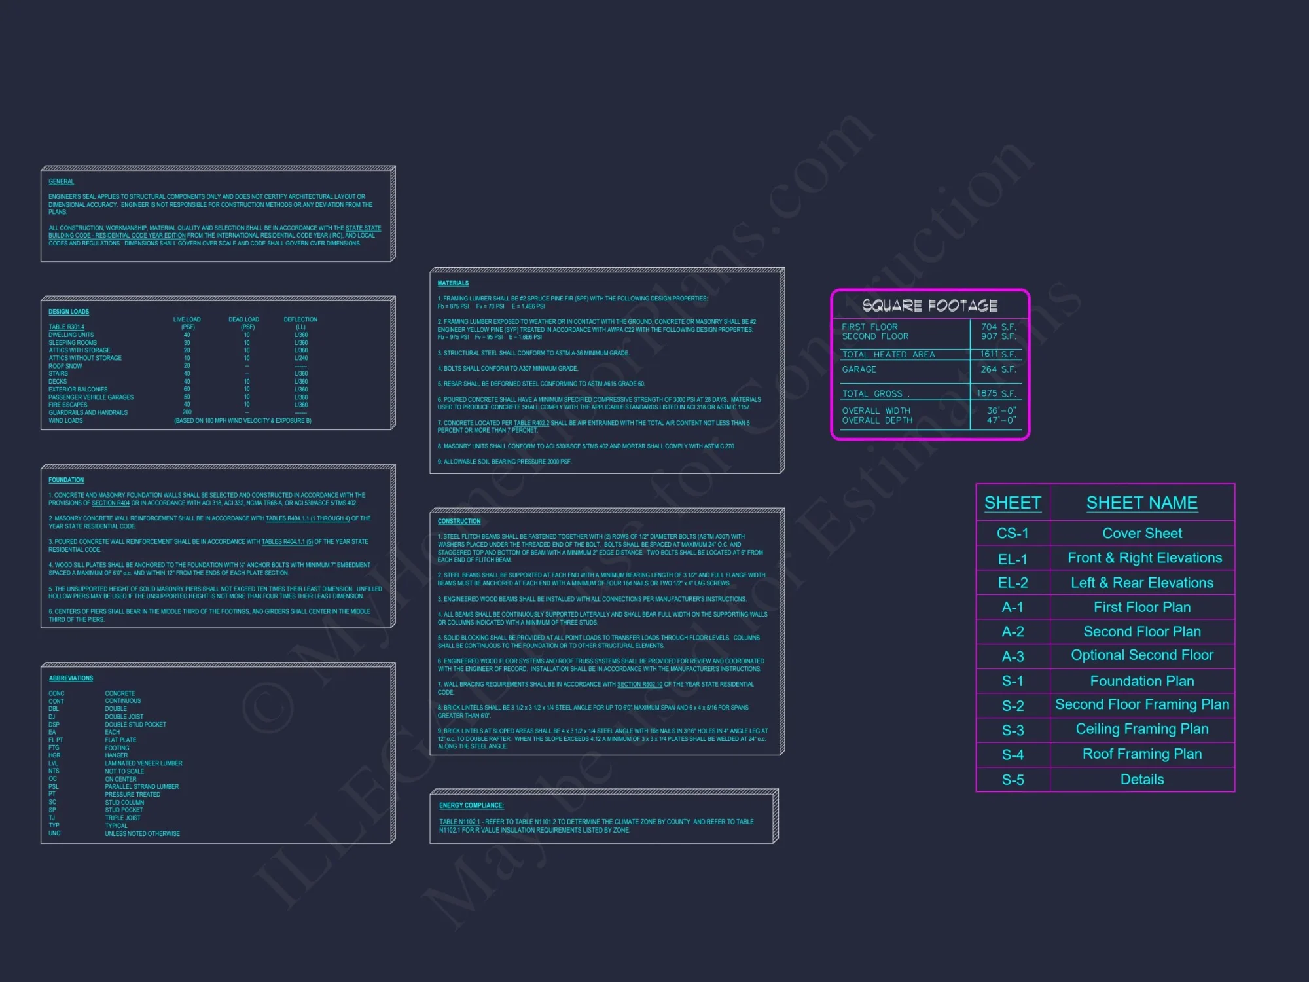Click underlined TABLE N1102.1 reference
The height and width of the screenshot is (982, 1309).
pyautogui.click(x=459, y=822)
